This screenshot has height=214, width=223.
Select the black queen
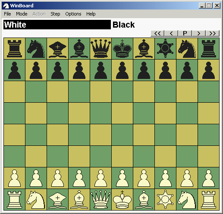click(x=101, y=49)
